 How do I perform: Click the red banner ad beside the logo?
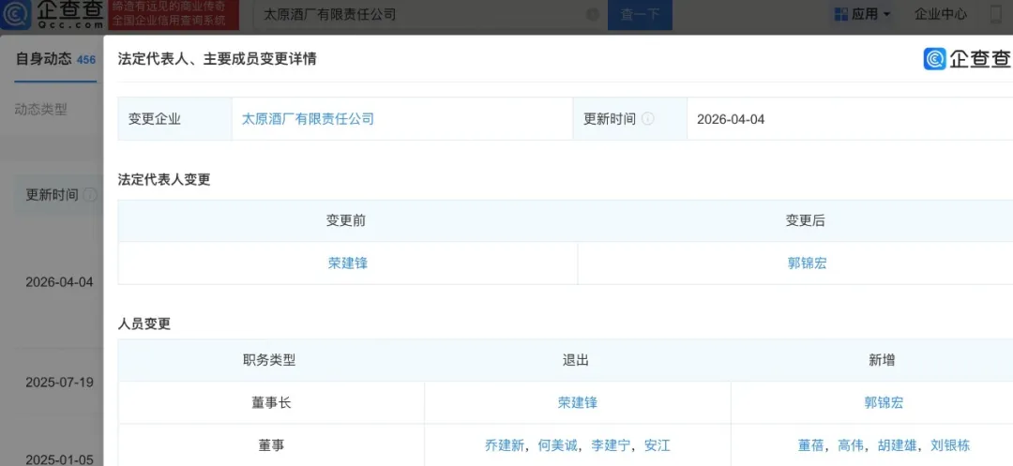tap(174, 15)
